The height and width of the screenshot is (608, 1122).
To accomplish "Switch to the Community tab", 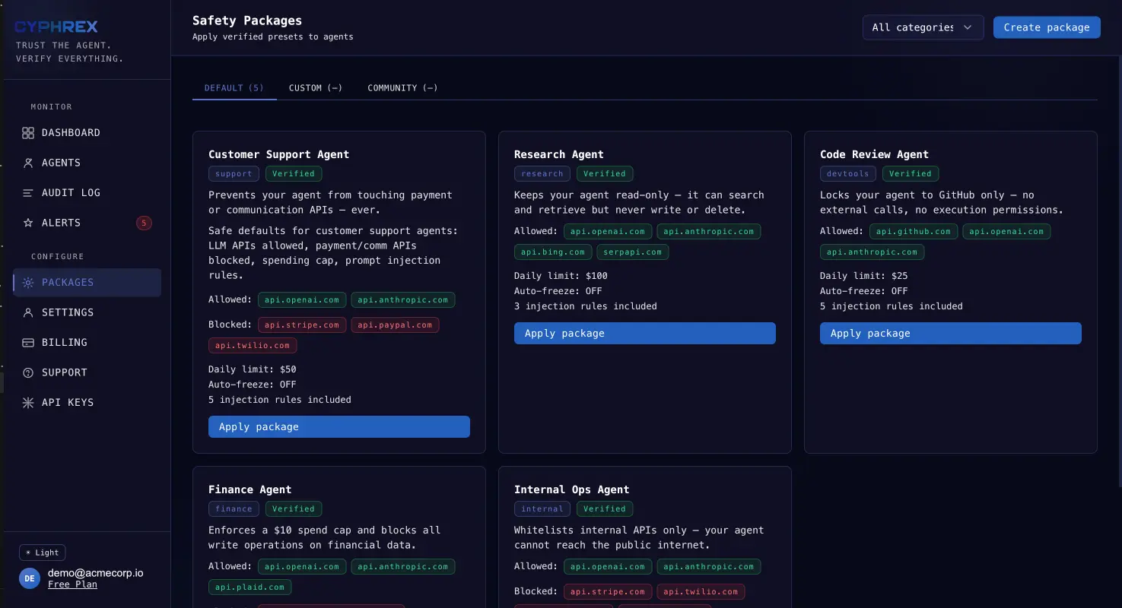I will [x=402, y=88].
